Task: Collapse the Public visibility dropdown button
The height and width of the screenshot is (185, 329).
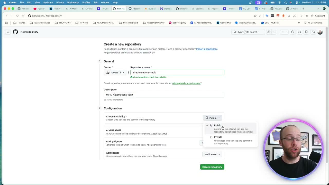Action: point(213,118)
